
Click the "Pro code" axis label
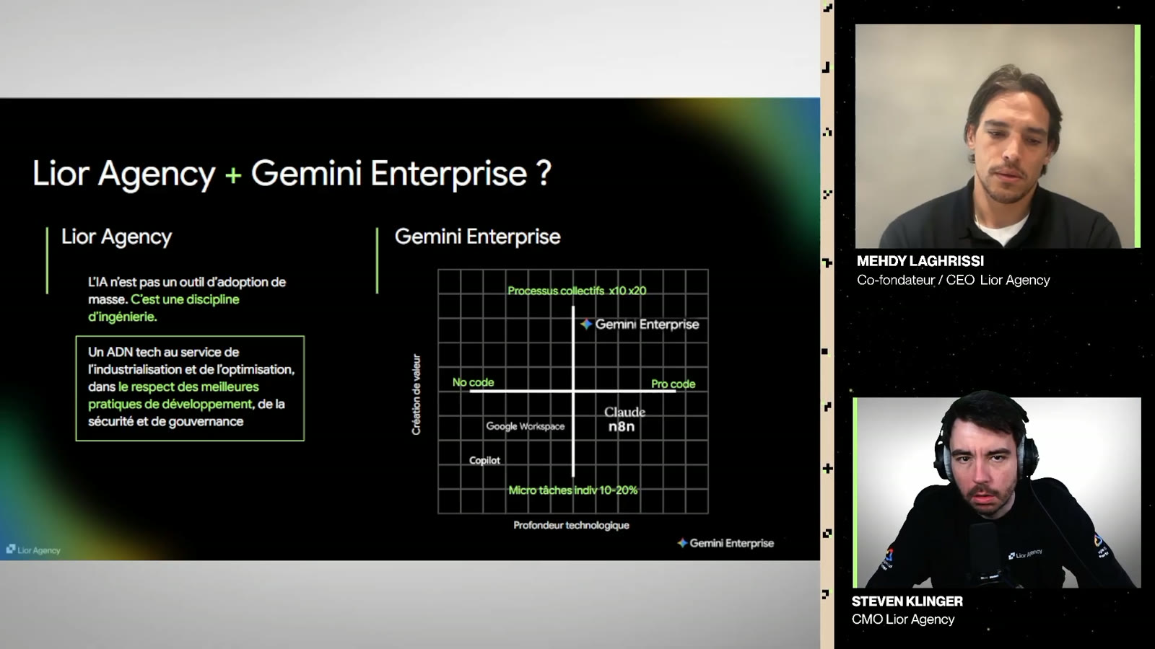pyautogui.click(x=674, y=384)
